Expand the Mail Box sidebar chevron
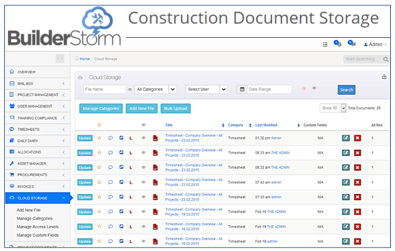The height and width of the screenshot is (251, 395). pyautogui.click(x=64, y=83)
